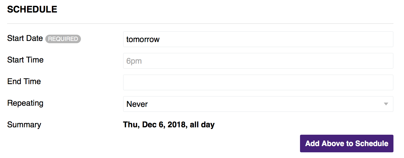Click the selected value Never
This screenshot has height=158, width=404.
click(x=137, y=104)
